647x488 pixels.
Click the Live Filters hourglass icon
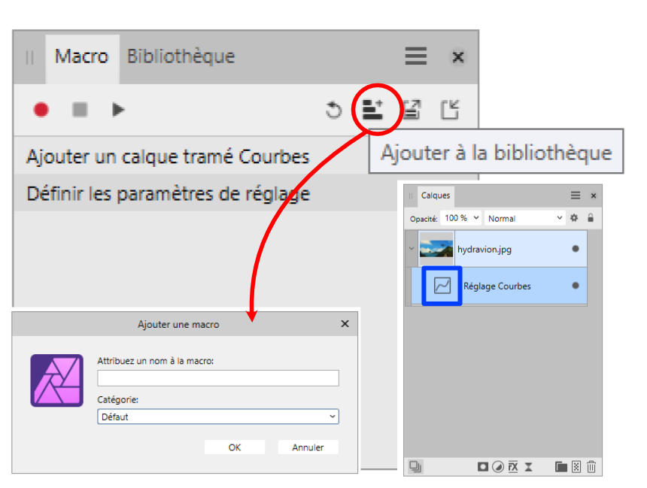pos(529,467)
